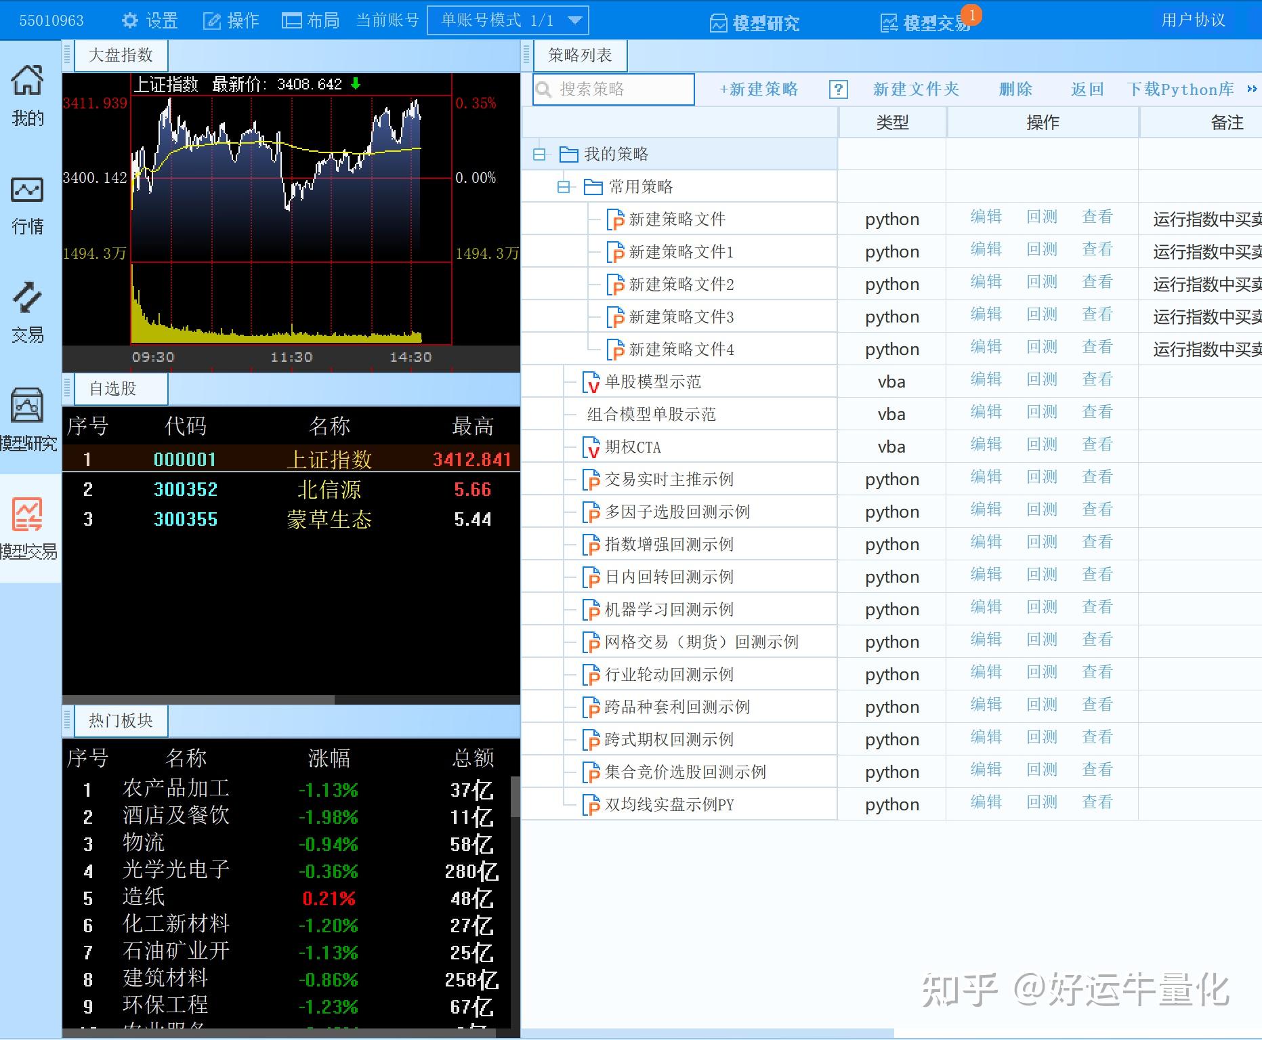Switch to the 策略列表 tab

(x=580, y=54)
